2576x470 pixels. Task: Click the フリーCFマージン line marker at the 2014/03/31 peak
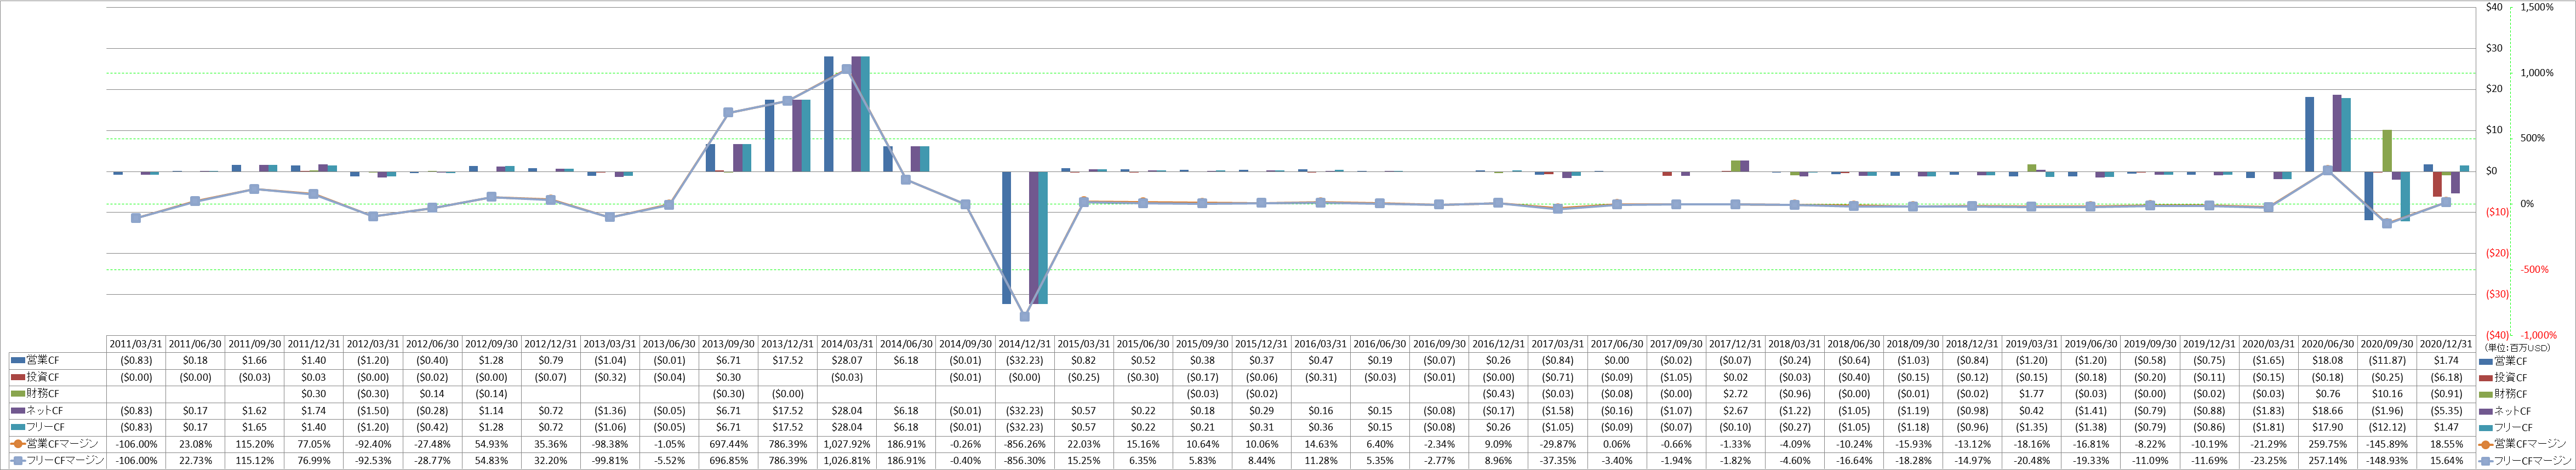click(847, 69)
